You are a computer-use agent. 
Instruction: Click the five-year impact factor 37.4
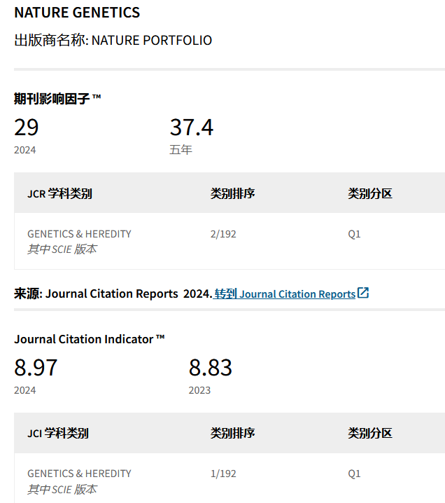(191, 128)
